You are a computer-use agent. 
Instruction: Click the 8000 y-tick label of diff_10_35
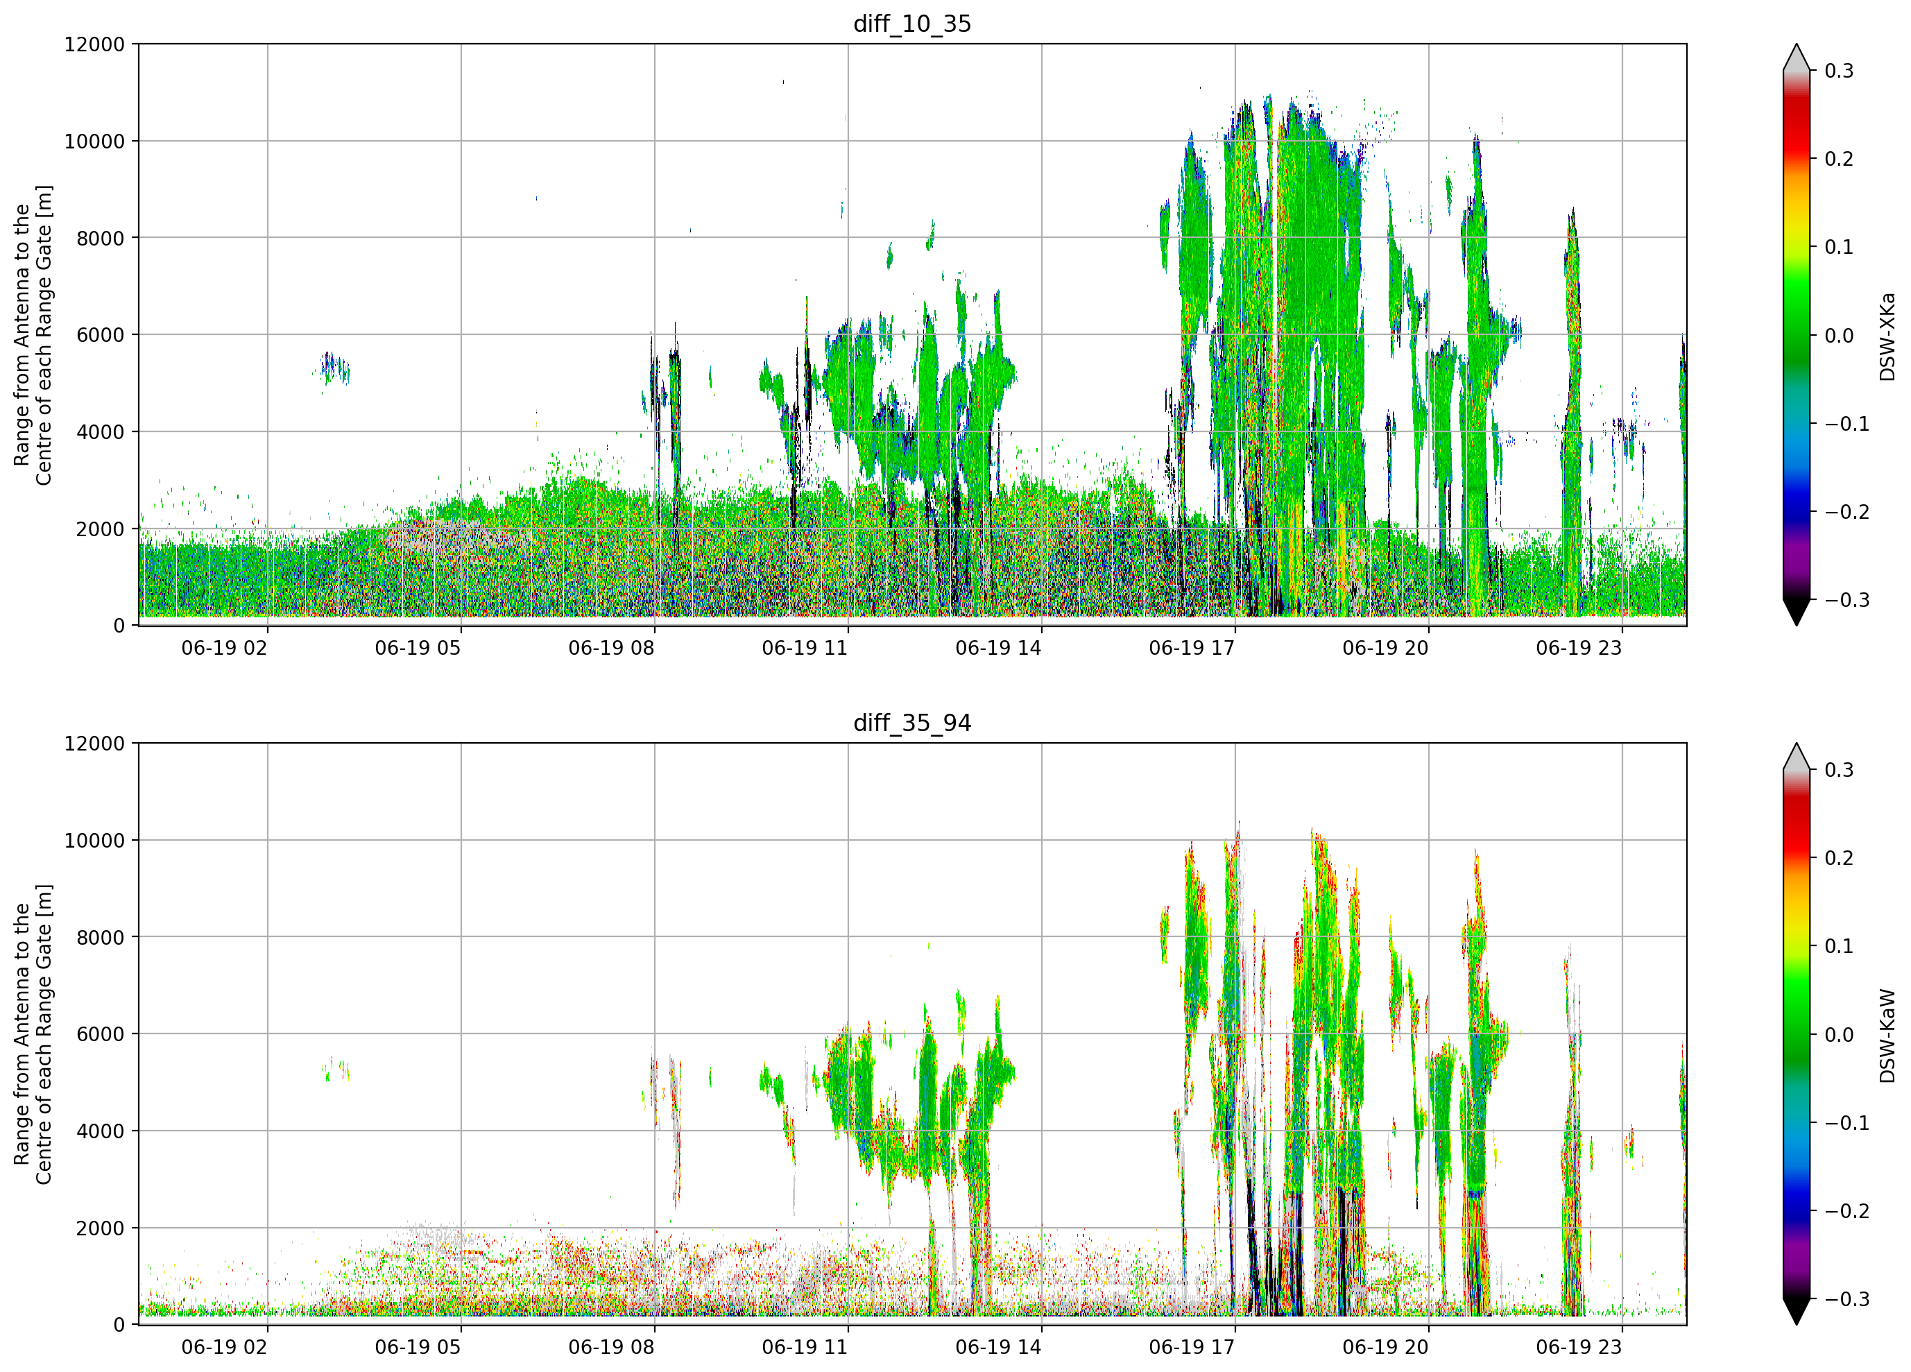pyautogui.click(x=101, y=239)
